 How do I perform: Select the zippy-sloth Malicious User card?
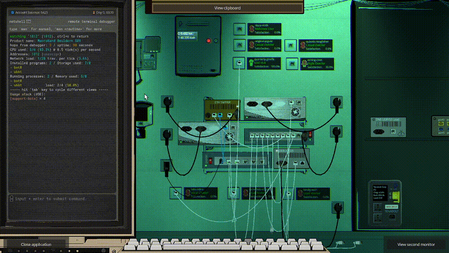pyautogui.click(x=264, y=29)
